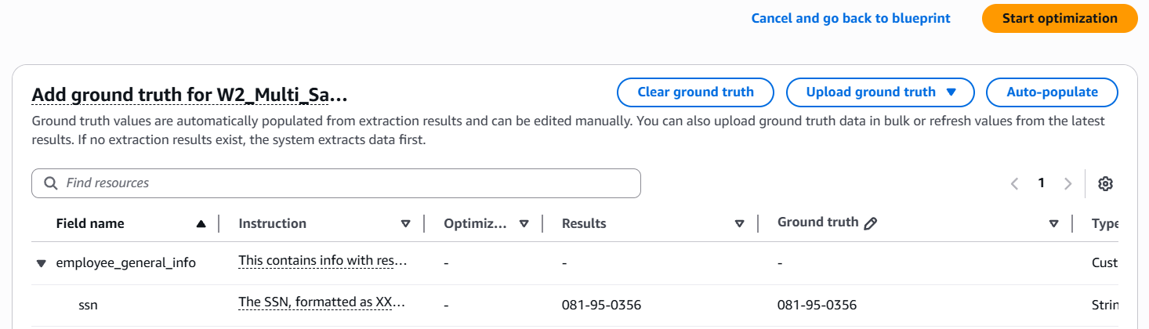The width and height of the screenshot is (1149, 329).
Task: Open the Optimization column filter arrow
Action: coord(524,223)
